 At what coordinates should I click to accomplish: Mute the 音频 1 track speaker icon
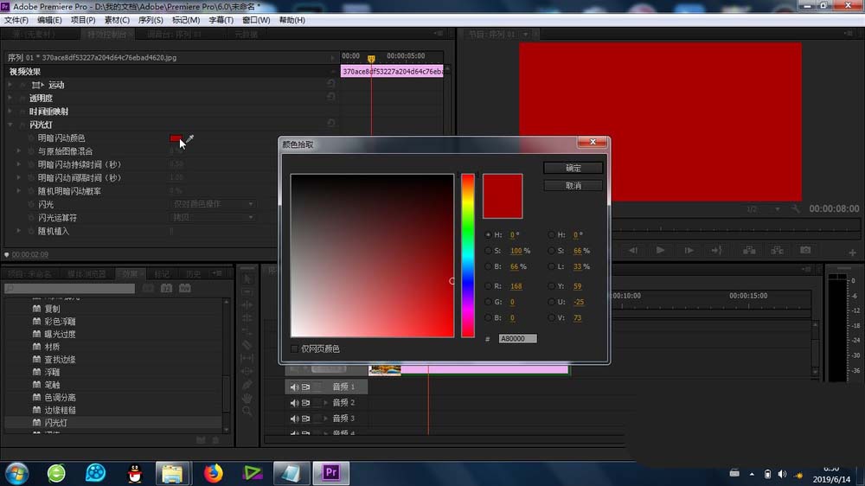pos(294,387)
